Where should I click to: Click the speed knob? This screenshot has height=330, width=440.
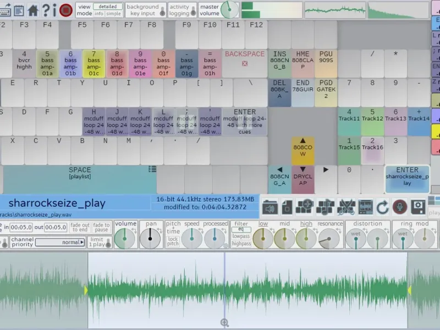click(x=191, y=239)
